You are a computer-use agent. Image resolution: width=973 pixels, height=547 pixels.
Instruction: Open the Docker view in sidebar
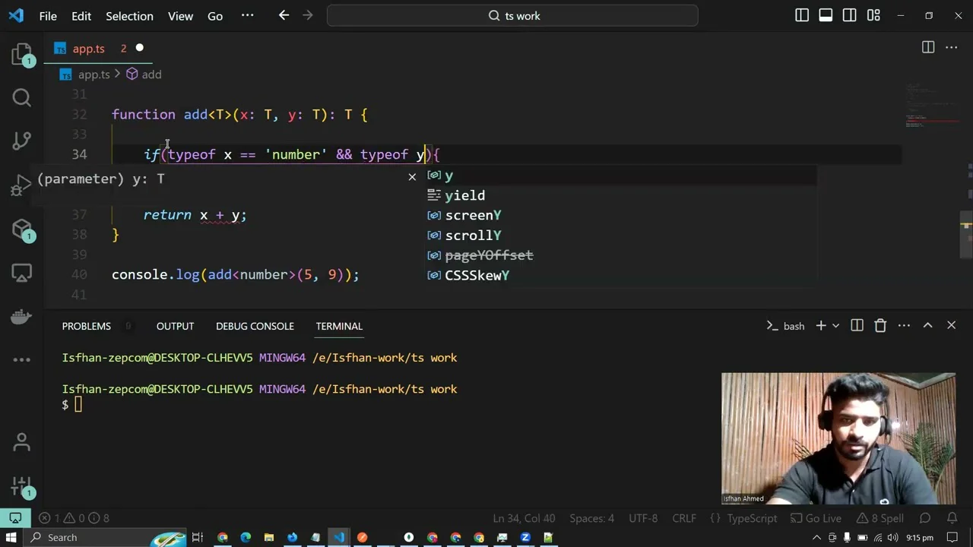21,316
